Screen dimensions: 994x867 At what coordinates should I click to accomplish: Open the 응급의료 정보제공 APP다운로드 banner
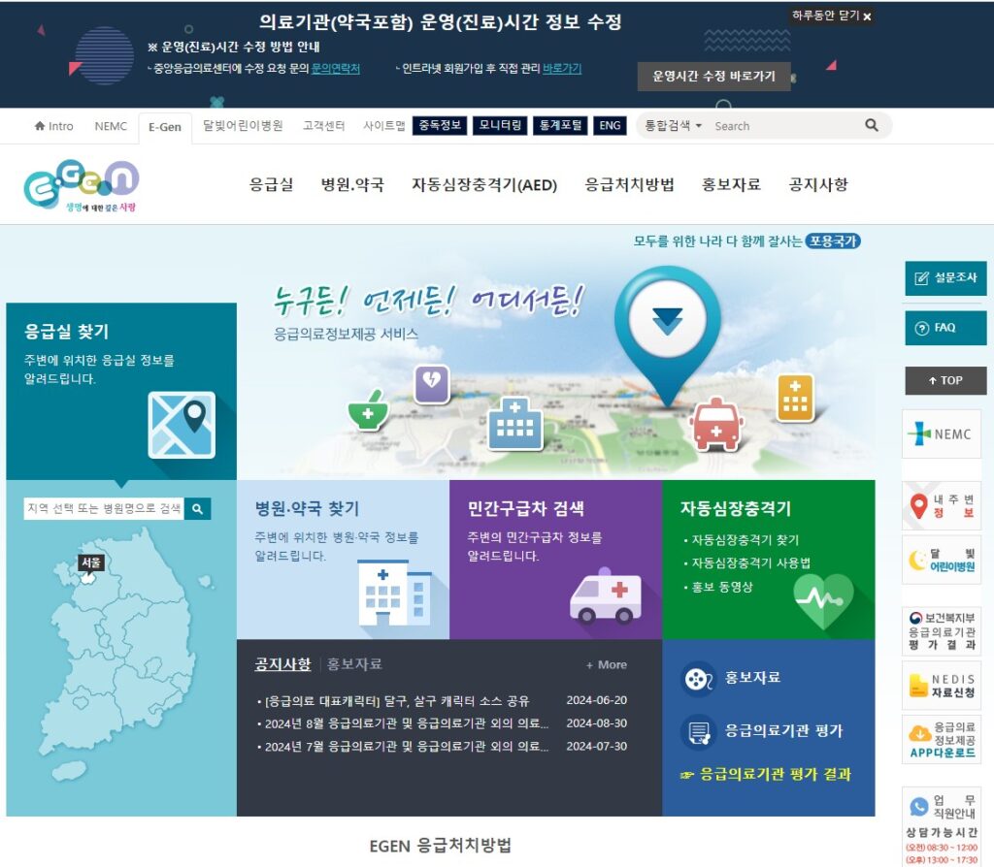[942, 740]
